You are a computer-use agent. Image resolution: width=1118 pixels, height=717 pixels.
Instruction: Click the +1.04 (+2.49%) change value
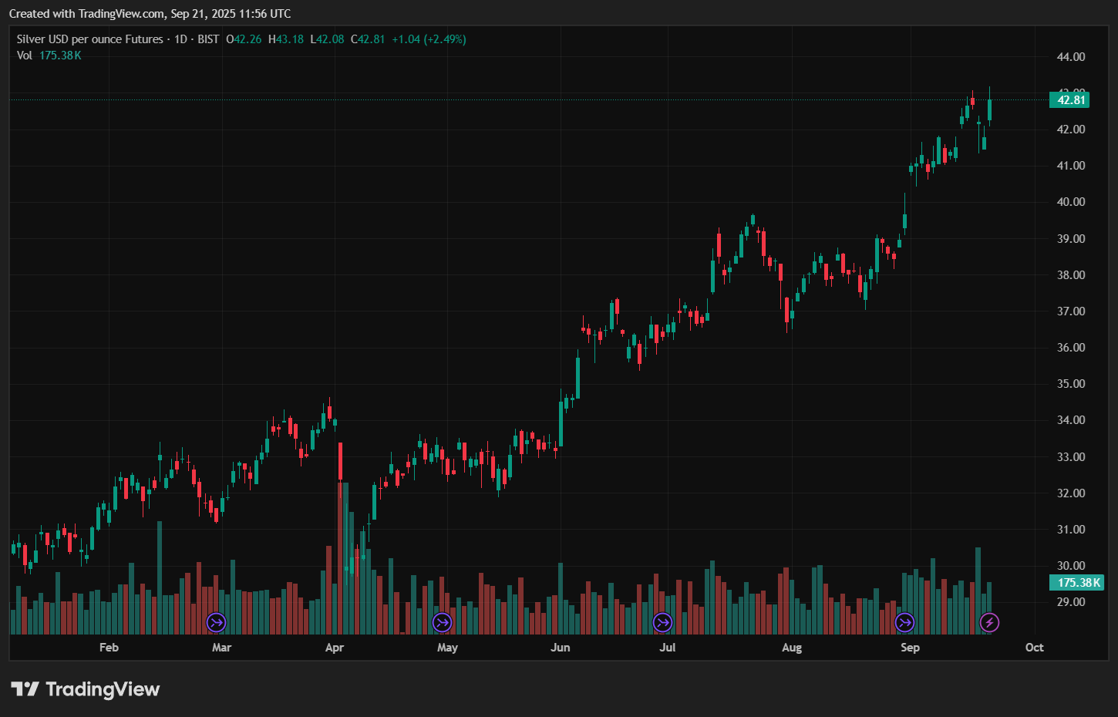point(429,39)
